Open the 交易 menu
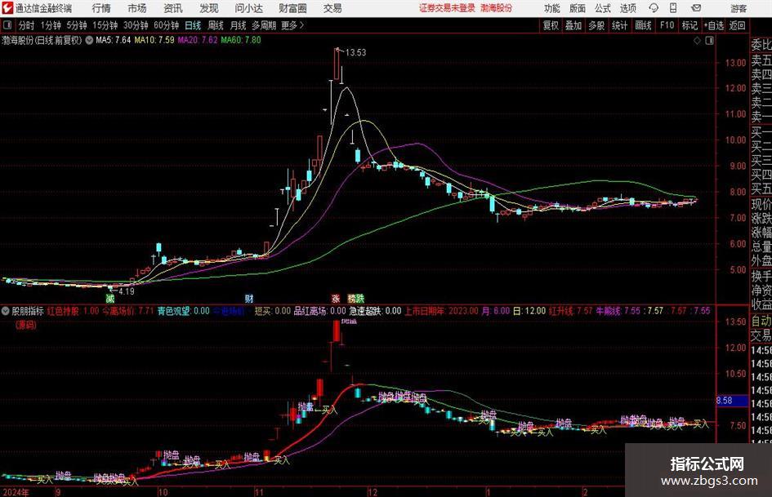 (x=332, y=8)
